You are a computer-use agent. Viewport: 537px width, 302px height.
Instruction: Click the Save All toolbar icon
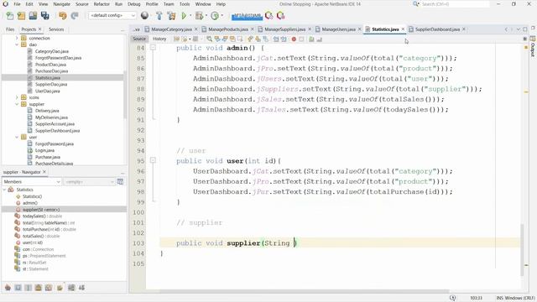pos(44,16)
